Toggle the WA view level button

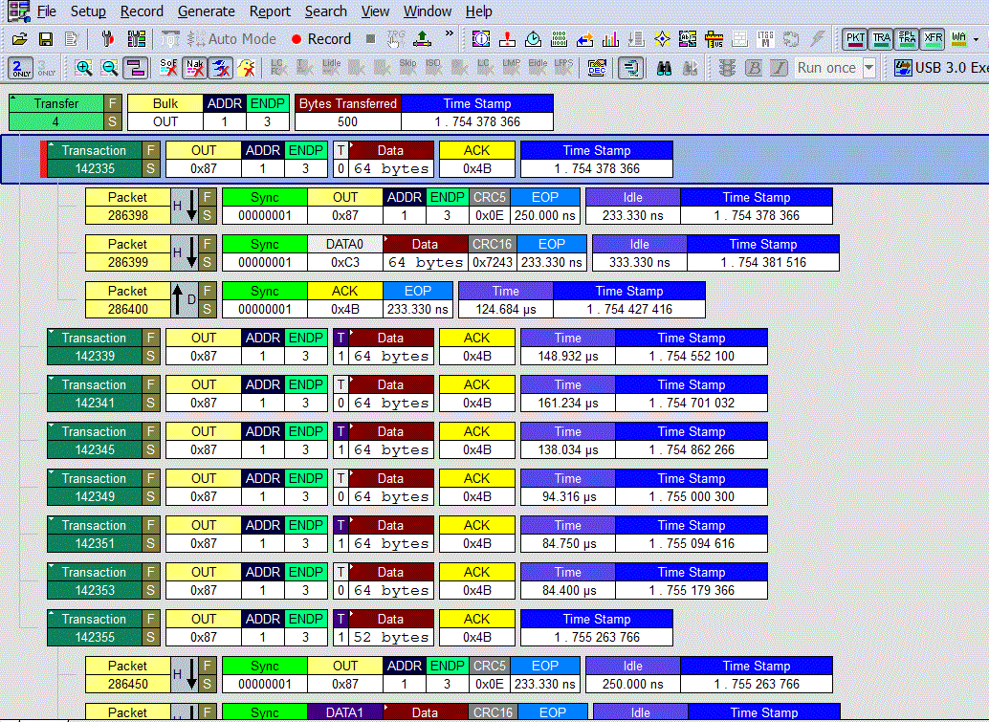(x=958, y=39)
